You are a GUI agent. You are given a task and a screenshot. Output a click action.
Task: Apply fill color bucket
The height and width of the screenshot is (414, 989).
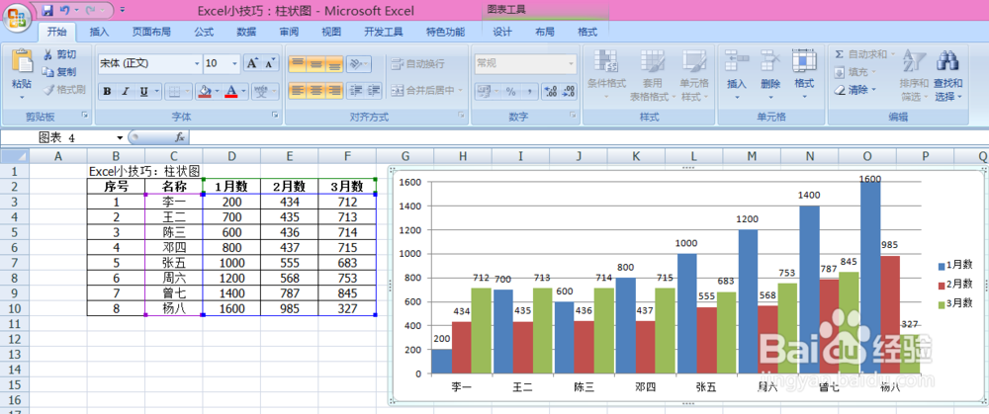(204, 91)
